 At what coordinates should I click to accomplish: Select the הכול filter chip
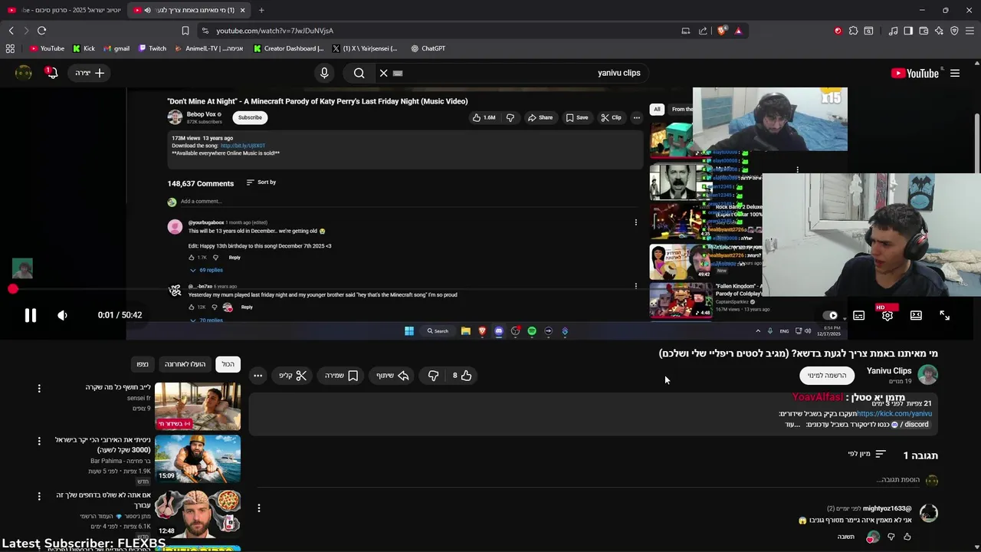click(x=228, y=364)
